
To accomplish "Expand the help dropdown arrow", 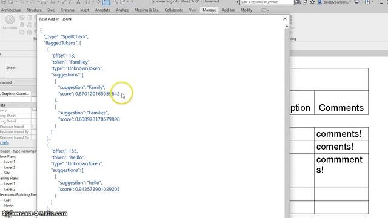I will (x=373, y=2).
